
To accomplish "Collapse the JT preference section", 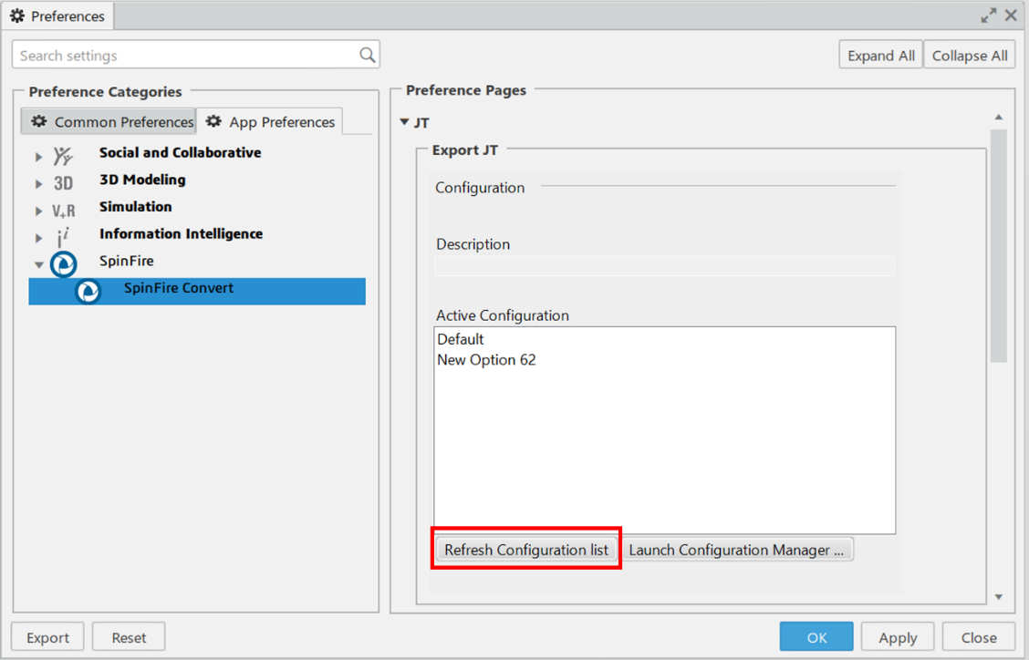I will [405, 122].
